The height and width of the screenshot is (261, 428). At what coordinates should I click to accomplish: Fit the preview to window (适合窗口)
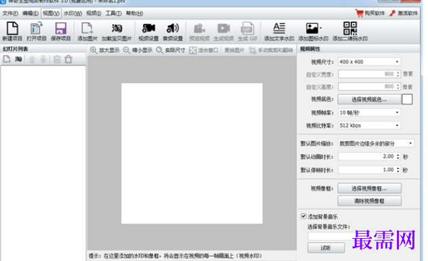tap(204, 50)
